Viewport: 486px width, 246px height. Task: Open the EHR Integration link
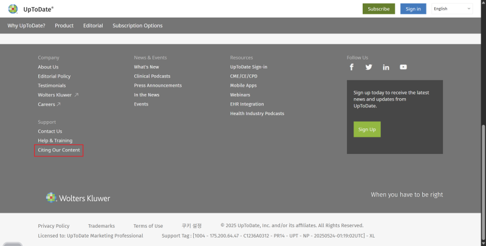(247, 104)
